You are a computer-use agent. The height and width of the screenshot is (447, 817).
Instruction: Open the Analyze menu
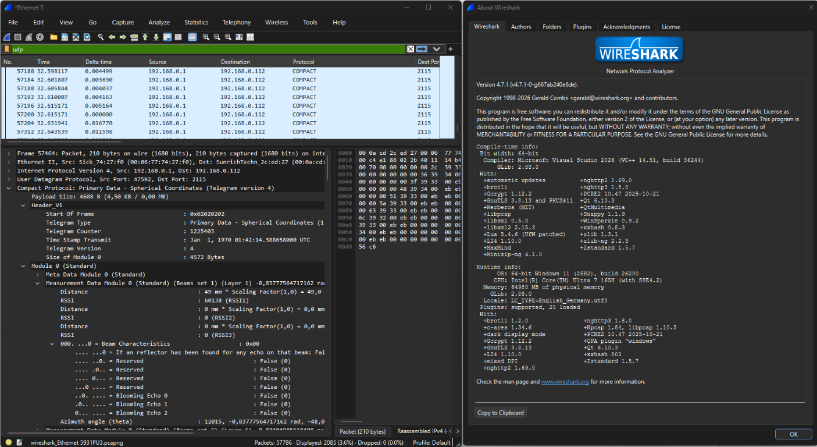click(159, 22)
